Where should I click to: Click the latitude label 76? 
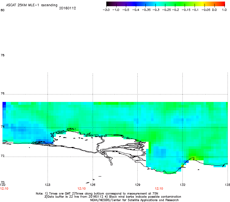point(2,94)
